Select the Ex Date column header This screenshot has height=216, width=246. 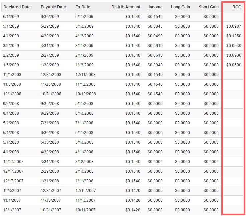tap(83, 7)
